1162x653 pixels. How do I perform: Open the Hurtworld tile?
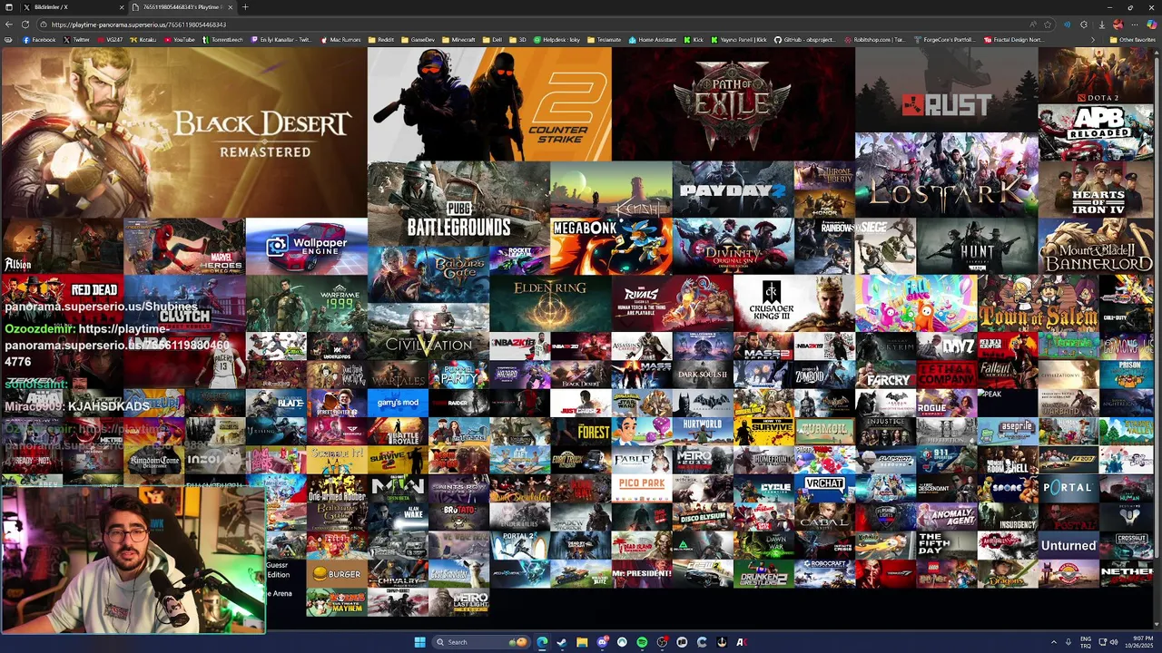click(x=703, y=431)
